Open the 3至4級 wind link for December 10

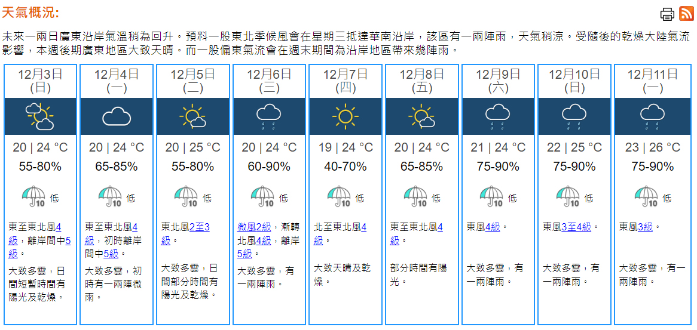click(x=576, y=227)
